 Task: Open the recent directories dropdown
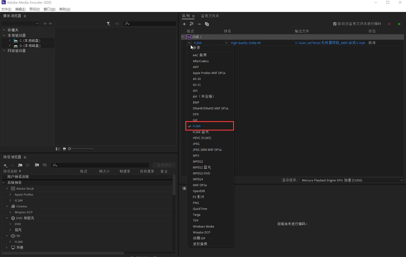pos(20,24)
